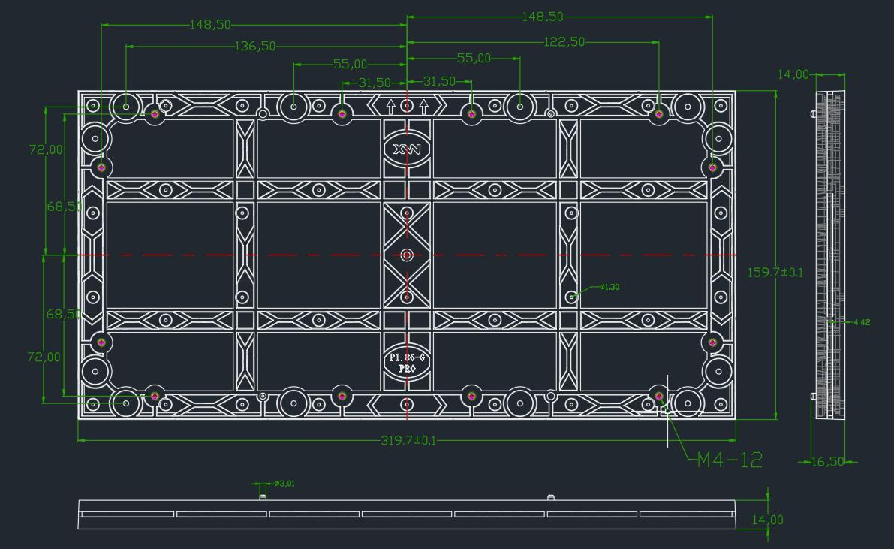Click the right upward arrow marker at top center
894x549 pixels.
[423, 106]
